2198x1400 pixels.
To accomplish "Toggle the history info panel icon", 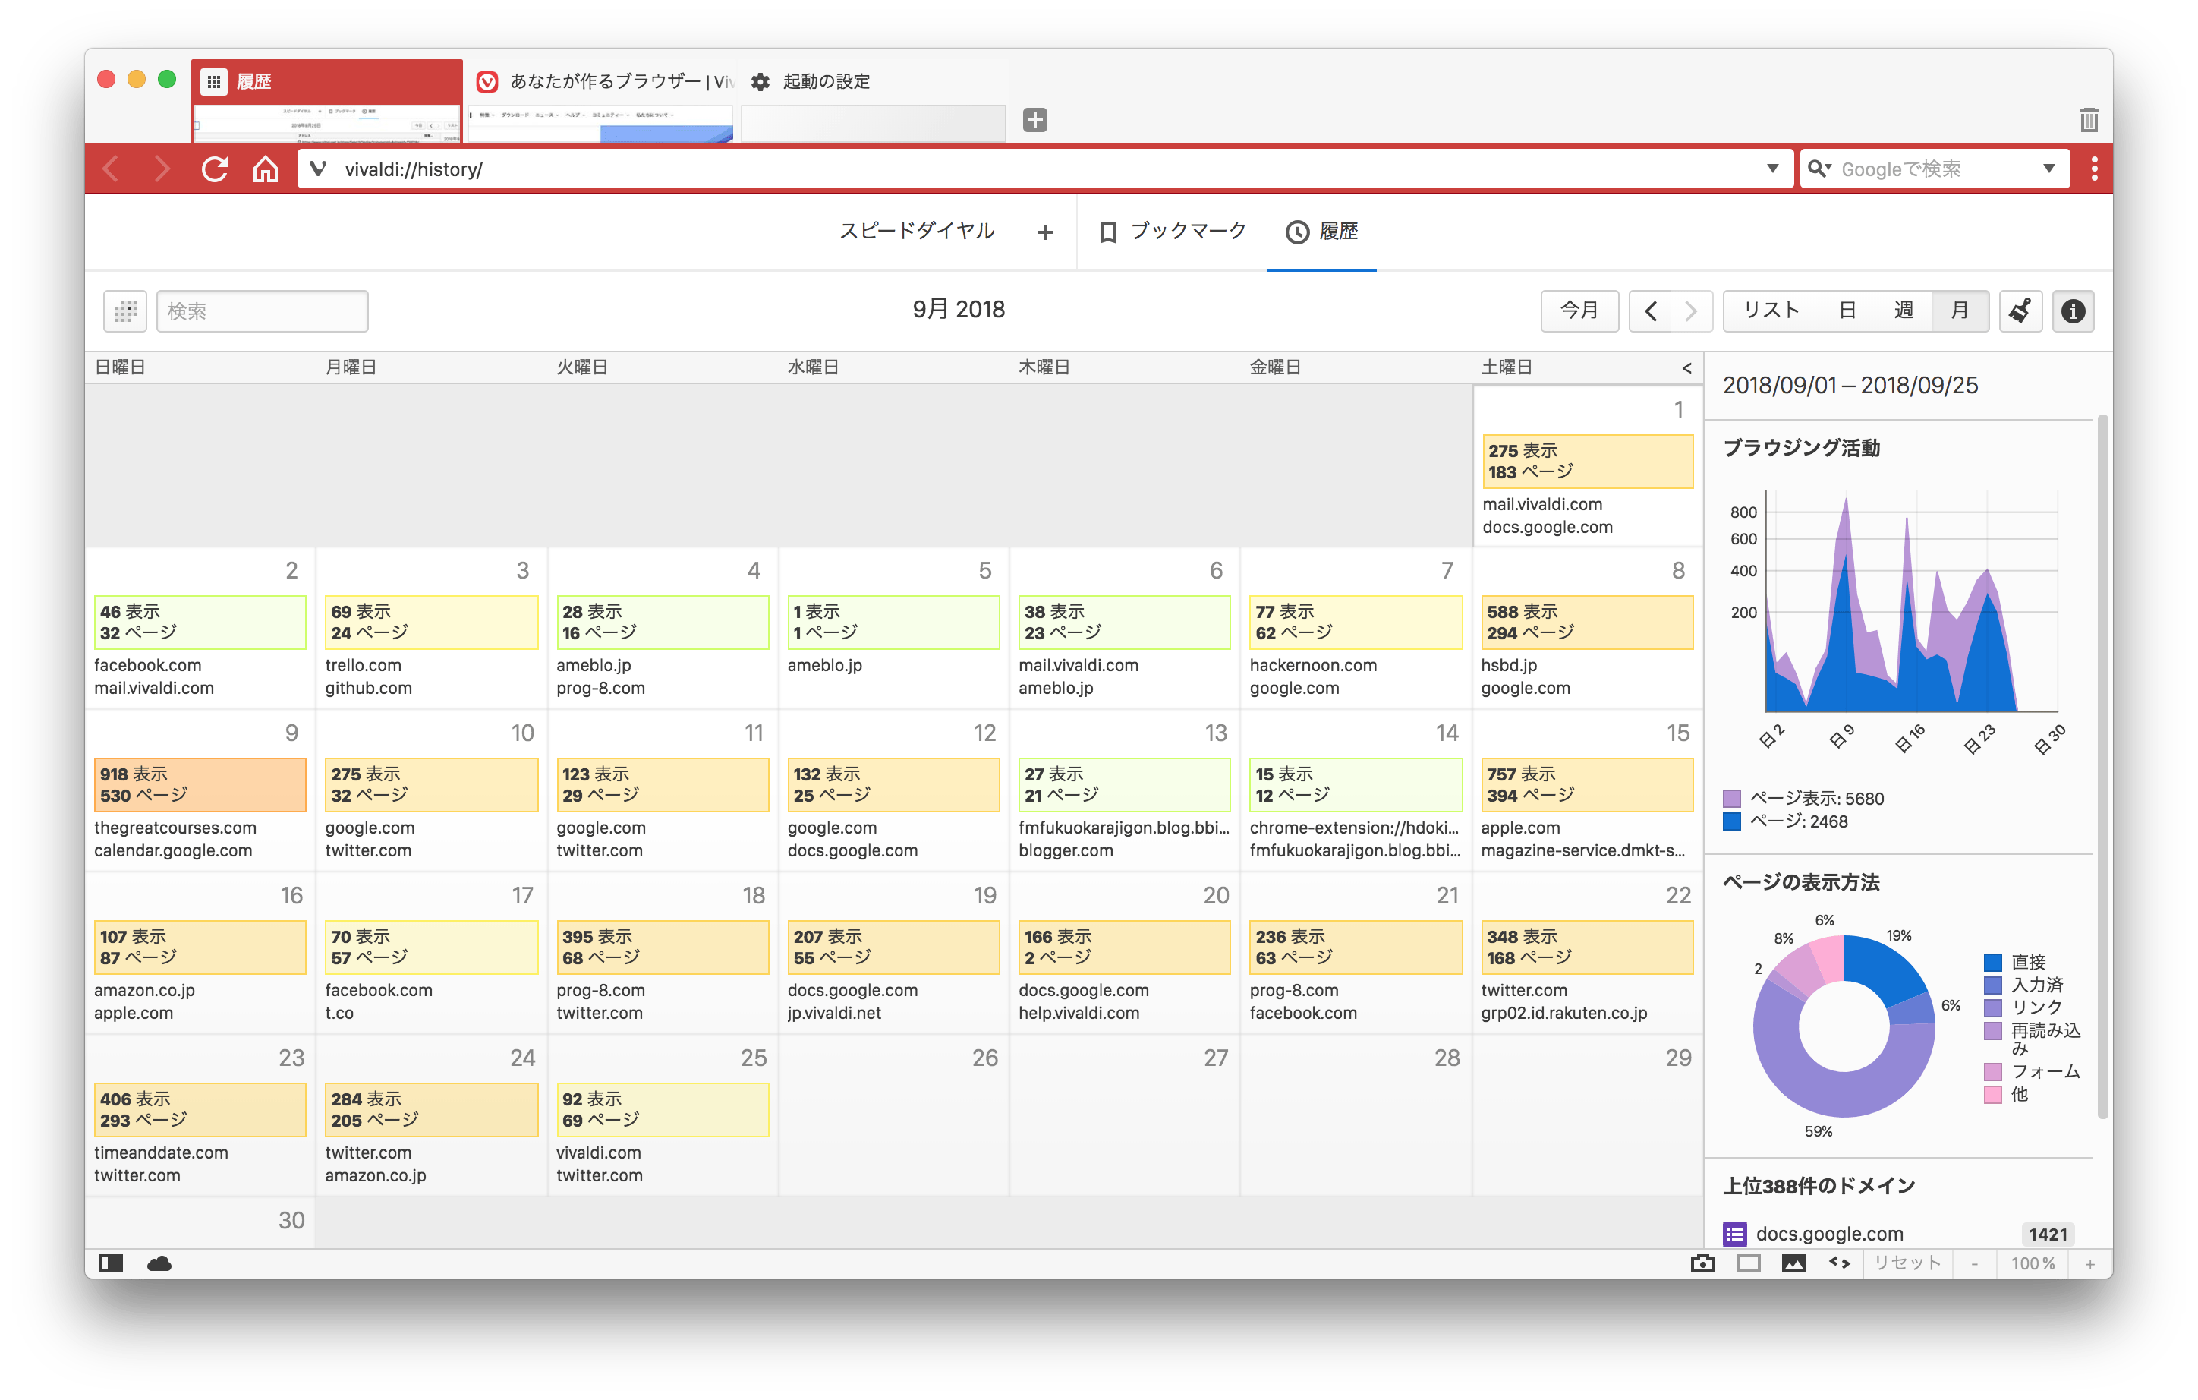I will pos(2073,311).
